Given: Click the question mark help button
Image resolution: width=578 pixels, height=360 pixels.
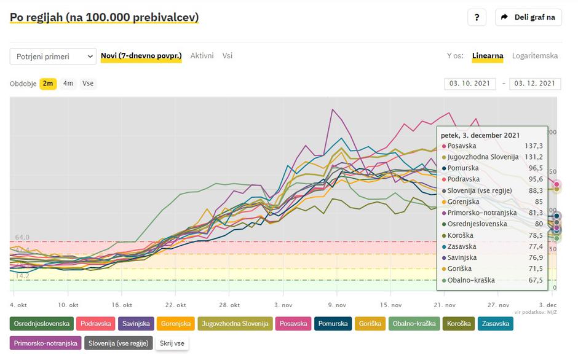Looking at the screenshot, I should 477,17.
